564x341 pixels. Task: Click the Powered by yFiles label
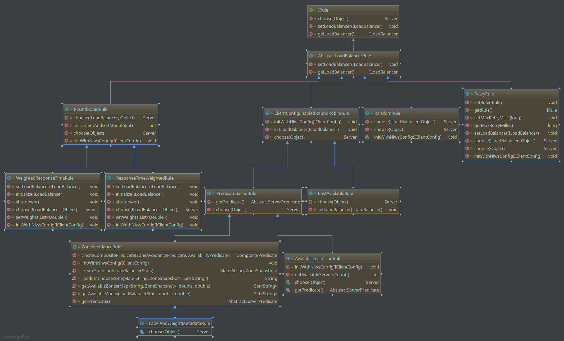[x=16, y=337]
